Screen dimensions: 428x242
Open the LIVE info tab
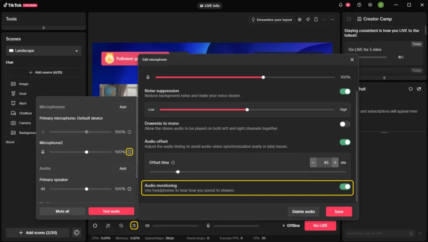coord(210,5)
